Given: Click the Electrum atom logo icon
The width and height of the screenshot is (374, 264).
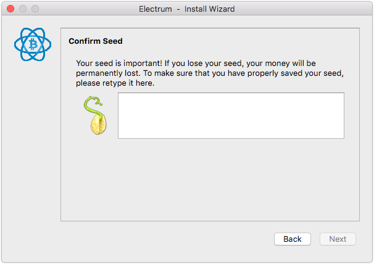Looking at the screenshot, I should [33, 44].
